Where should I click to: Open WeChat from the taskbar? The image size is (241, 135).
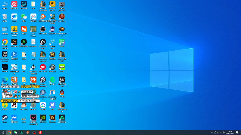[16, 133]
